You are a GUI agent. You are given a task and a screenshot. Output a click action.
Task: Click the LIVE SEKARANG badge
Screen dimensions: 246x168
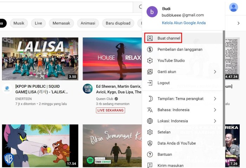point(110,110)
